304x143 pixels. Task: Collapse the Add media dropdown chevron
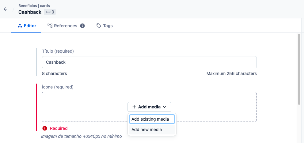(165, 107)
